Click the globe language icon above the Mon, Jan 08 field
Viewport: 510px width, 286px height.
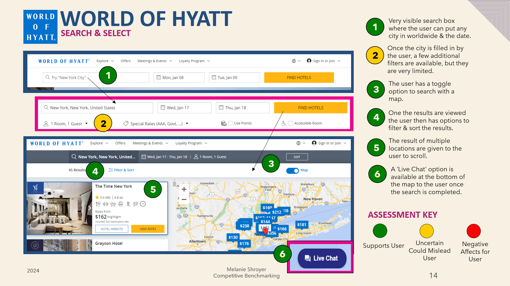(294, 61)
